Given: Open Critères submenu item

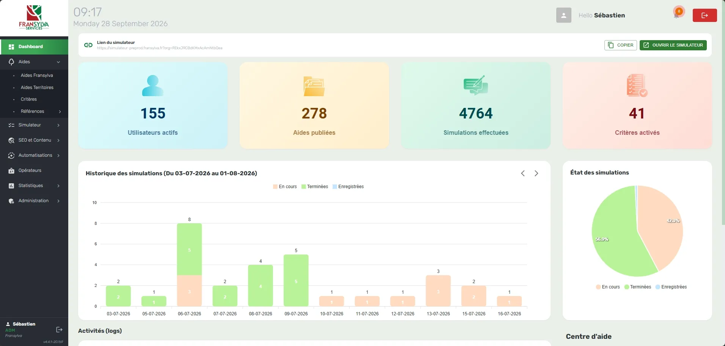Looking at the screenshot, I should tap(29, 99).
